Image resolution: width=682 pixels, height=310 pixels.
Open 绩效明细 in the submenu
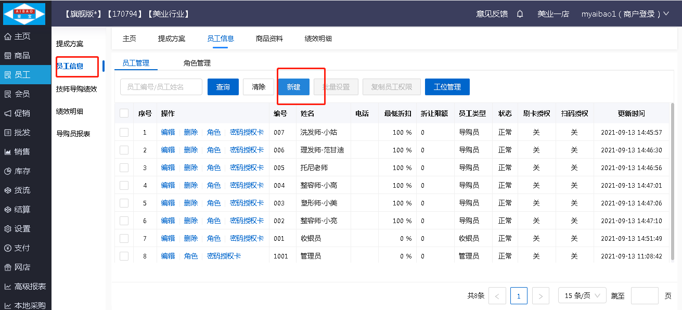70,111
